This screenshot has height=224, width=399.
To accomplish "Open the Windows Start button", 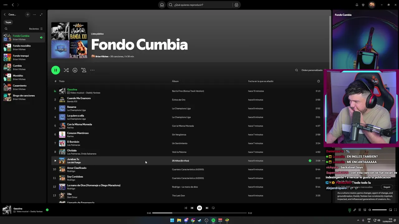I will 172,220.
